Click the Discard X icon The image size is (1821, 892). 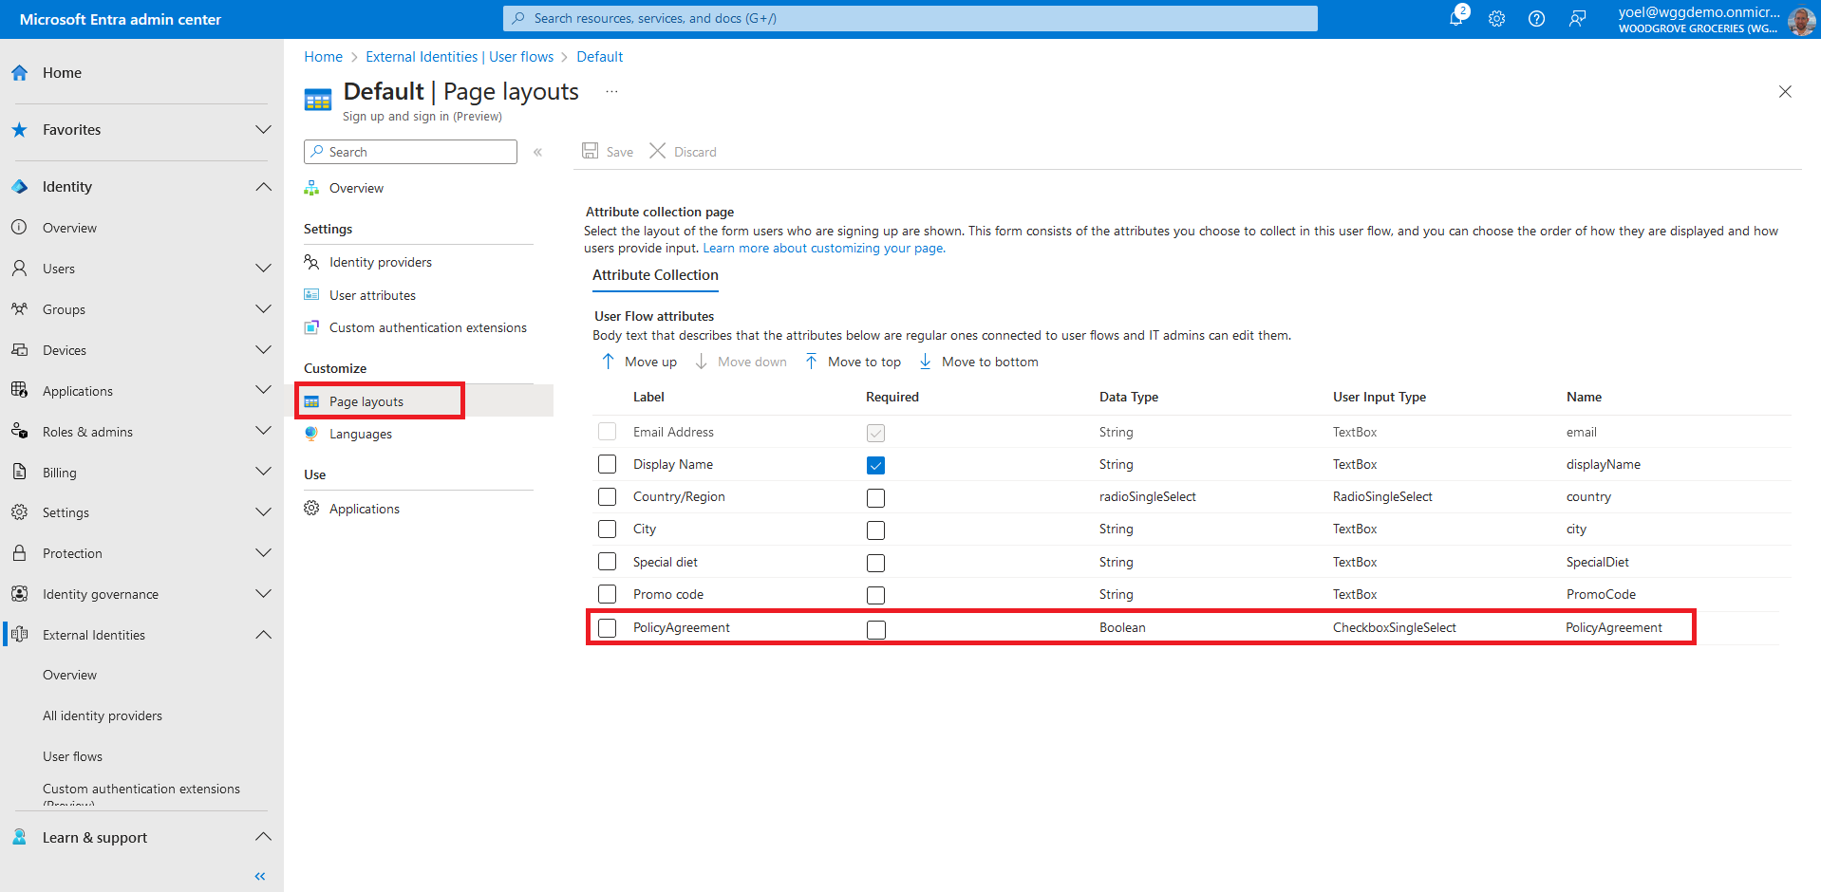657,151
